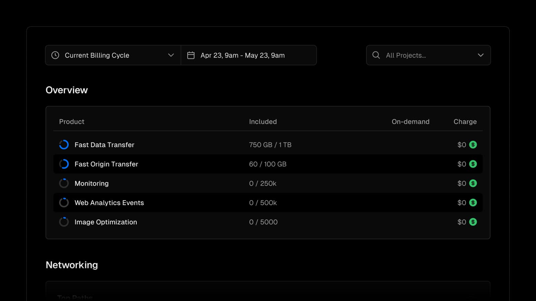Click the search magnifier icon in projects filter
Screen dimensions: 536x301
(376, 55)
